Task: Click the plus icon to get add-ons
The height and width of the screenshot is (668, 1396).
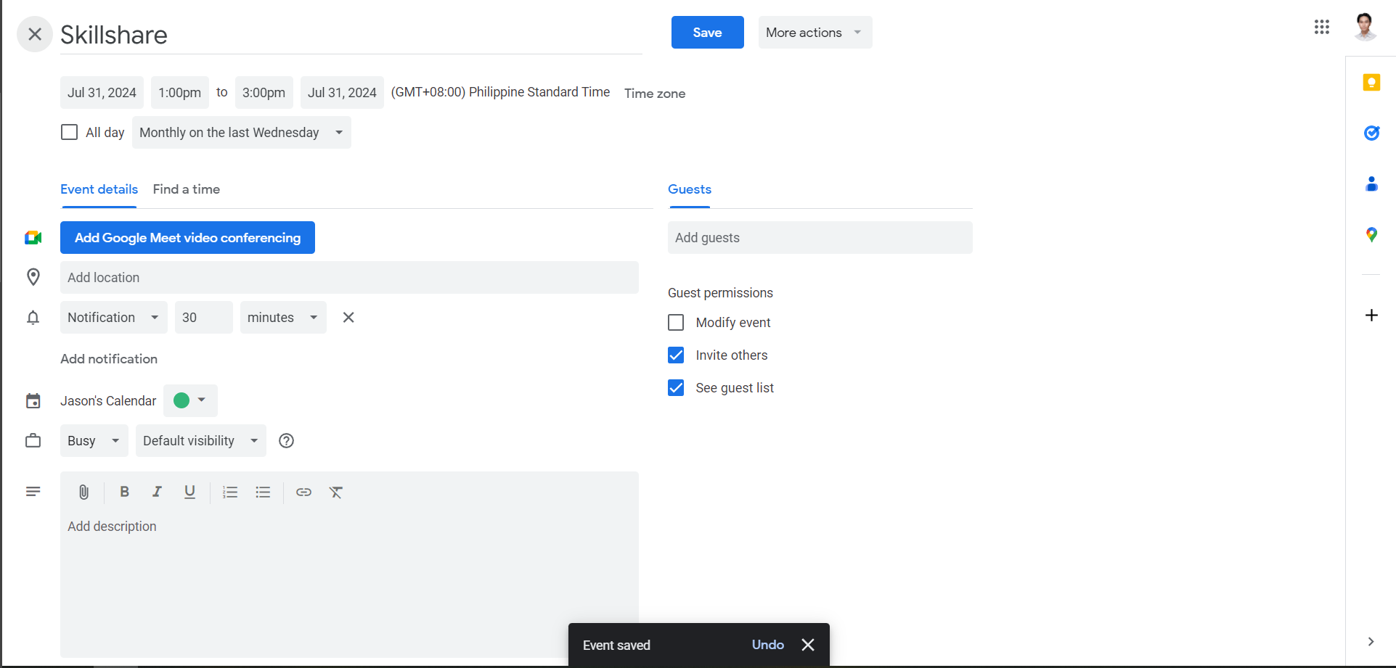Action: [x=1371, y=315]
